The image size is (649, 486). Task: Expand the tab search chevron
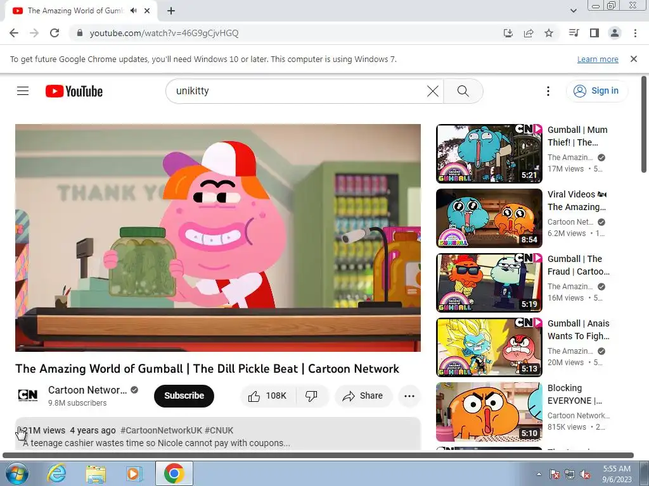(x=573, y=11)
